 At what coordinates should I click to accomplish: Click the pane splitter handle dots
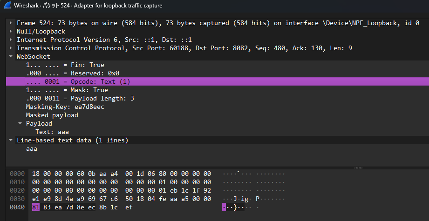pos(358,168)
